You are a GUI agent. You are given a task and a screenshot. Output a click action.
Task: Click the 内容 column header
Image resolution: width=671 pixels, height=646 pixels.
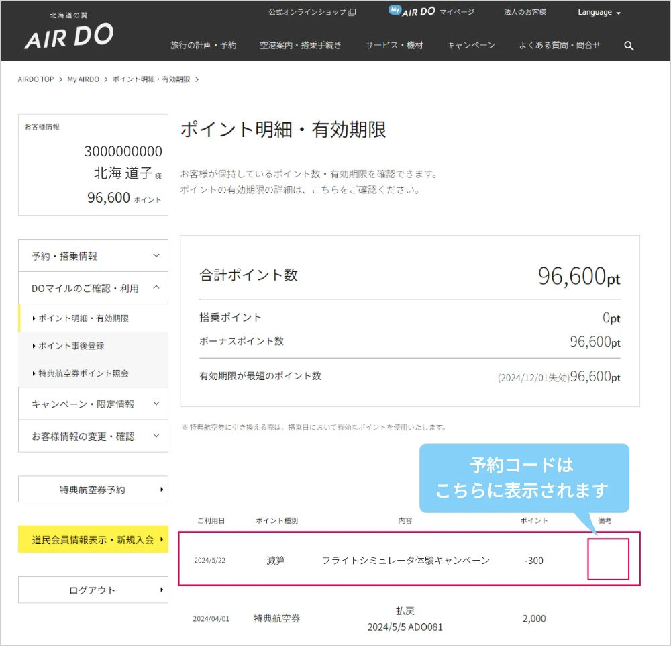(x=405, y=521)
